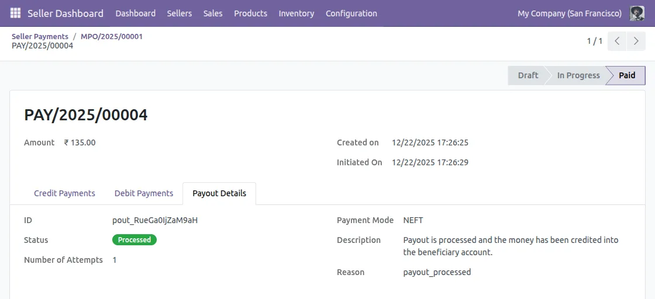Click the Number of Attempts value 1
655x299 pixels.
(115, 260)
